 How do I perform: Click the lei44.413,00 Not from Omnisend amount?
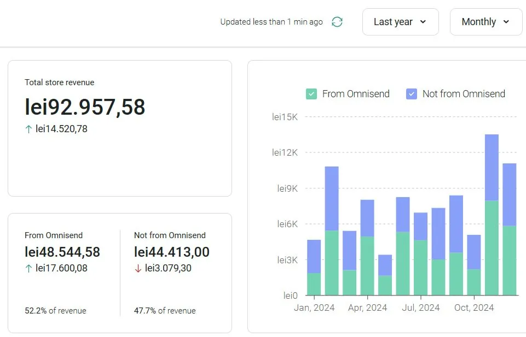tap(172, 252)
